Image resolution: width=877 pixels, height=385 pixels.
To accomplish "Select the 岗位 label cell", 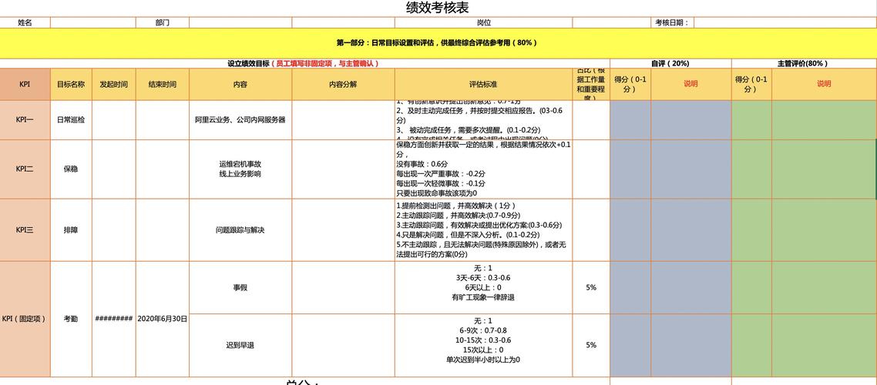I will point(484,23).
